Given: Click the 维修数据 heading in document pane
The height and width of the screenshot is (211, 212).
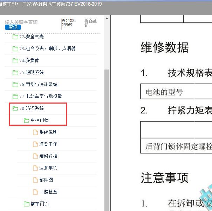Looking at the screenshot, I should [165, 47].
